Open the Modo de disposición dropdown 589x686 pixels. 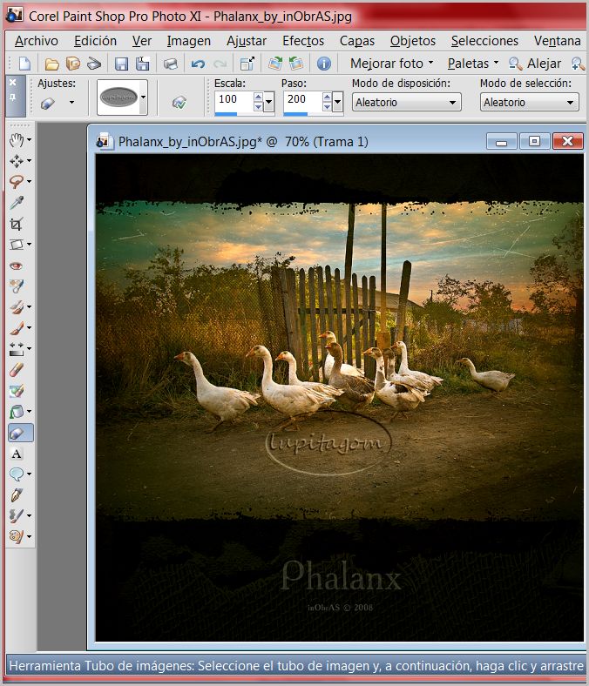453,103
